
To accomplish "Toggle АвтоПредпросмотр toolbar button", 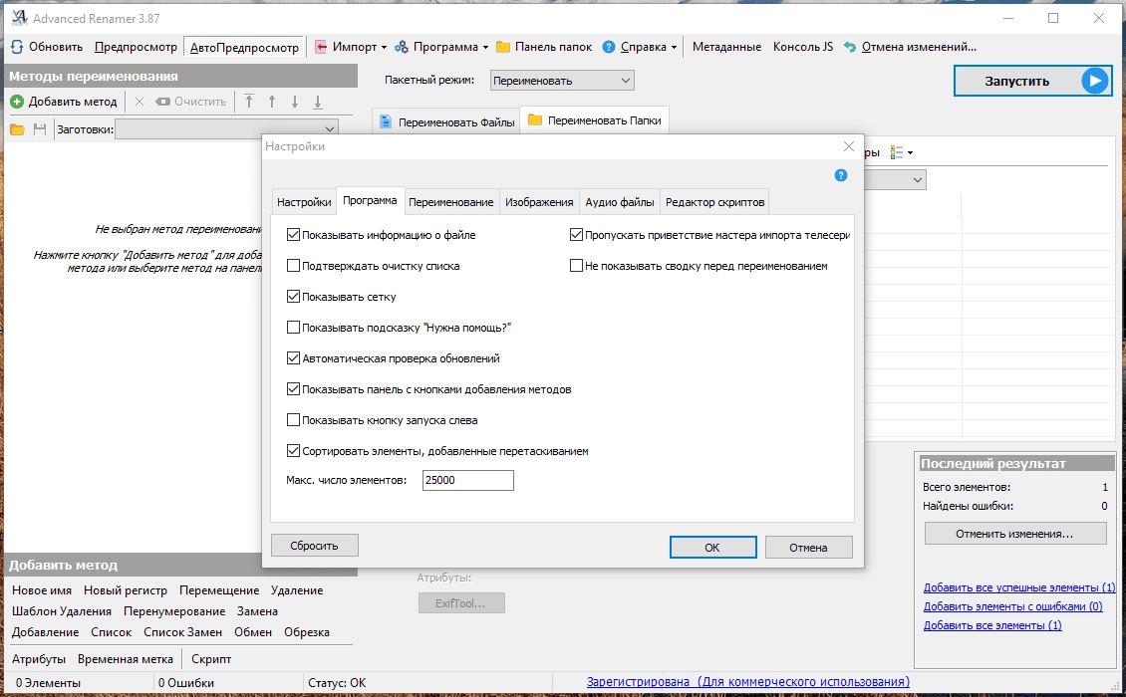I will coord(245,48).
